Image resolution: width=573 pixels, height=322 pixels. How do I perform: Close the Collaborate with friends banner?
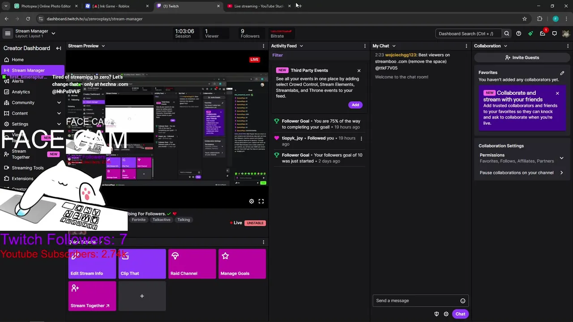(557, 93)
